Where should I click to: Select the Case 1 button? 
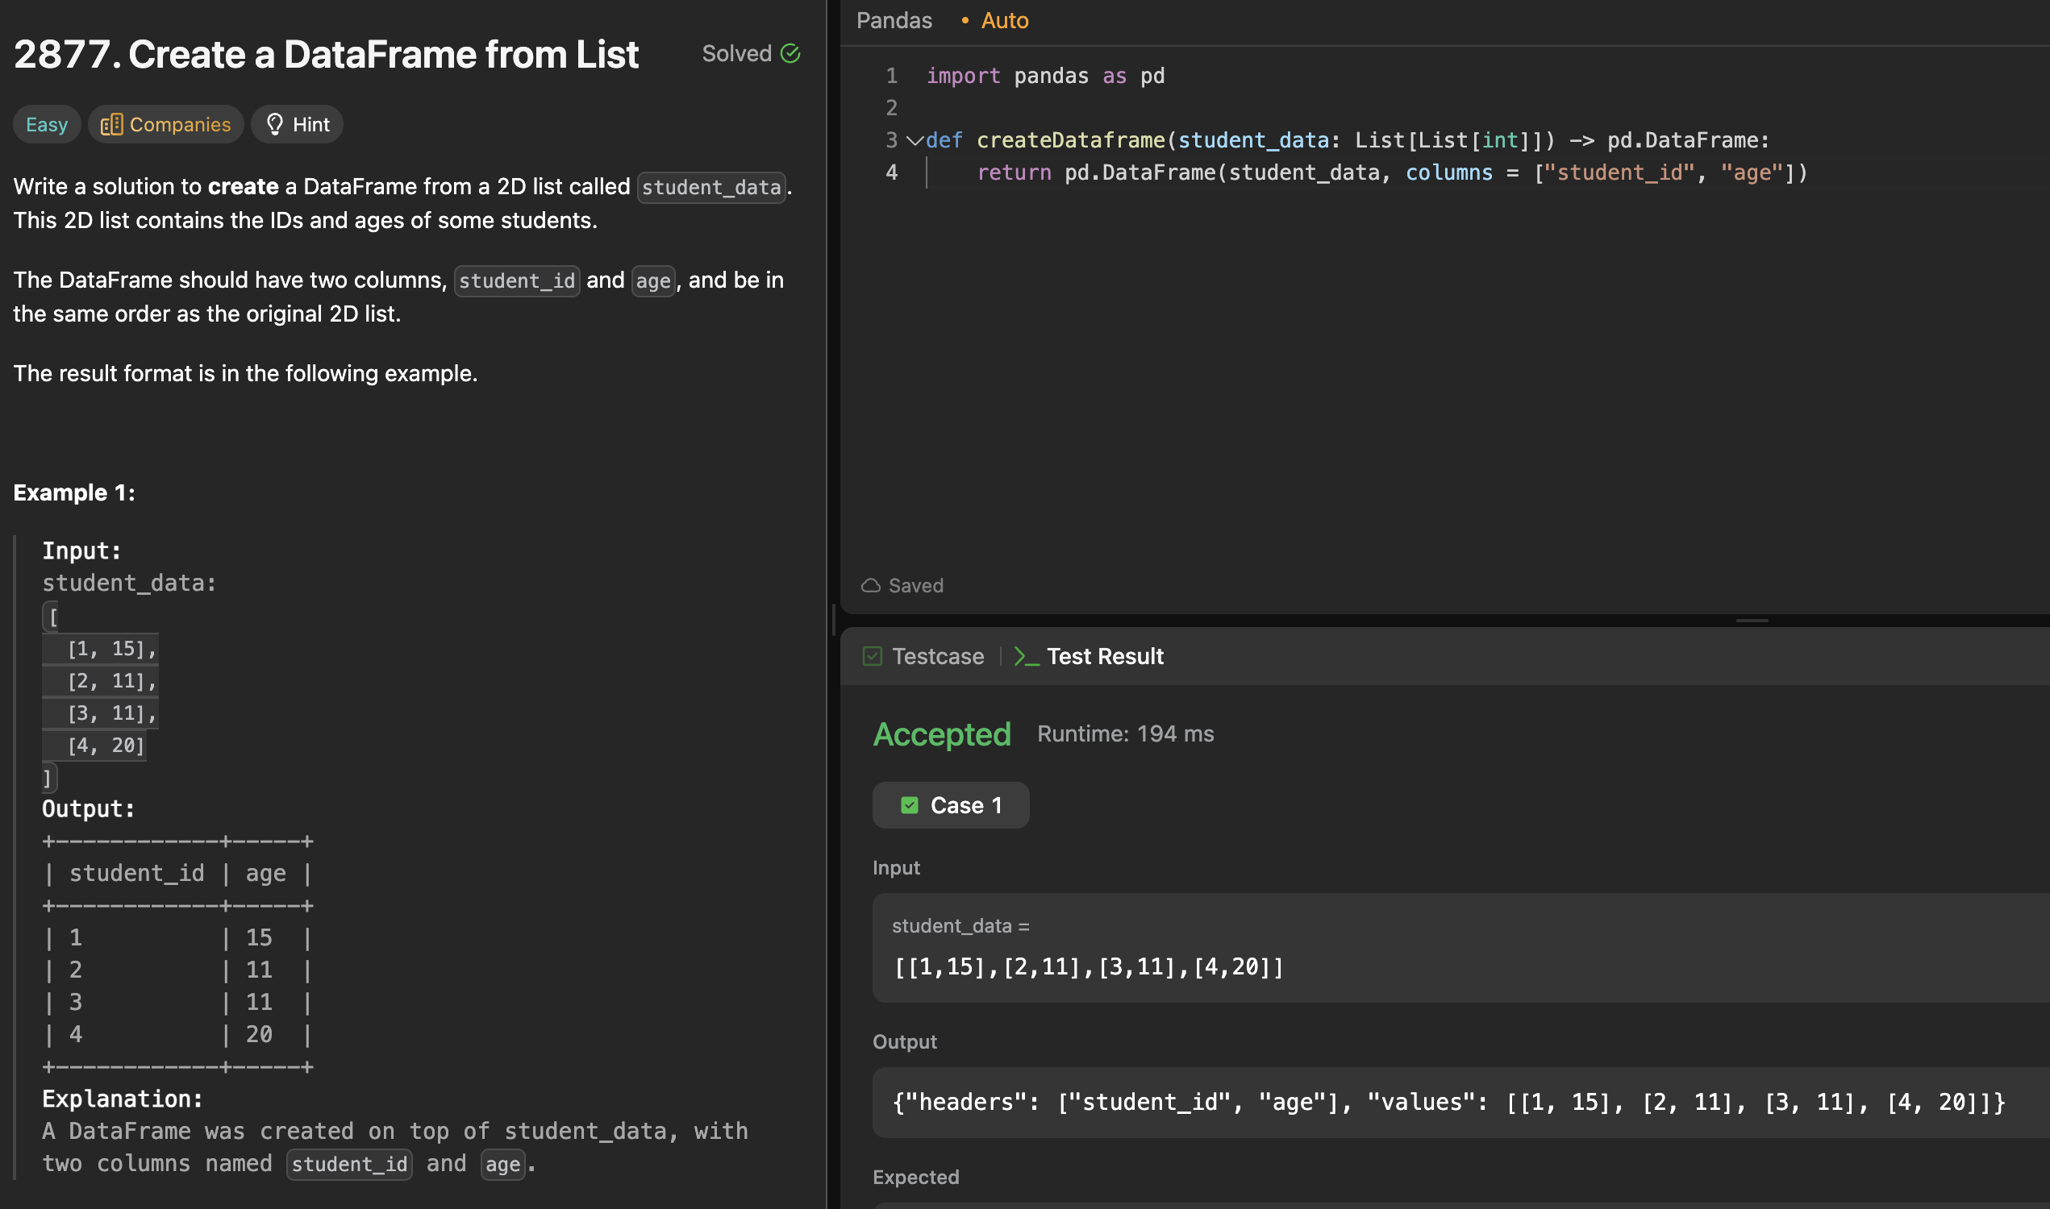(x=951, y=806)
